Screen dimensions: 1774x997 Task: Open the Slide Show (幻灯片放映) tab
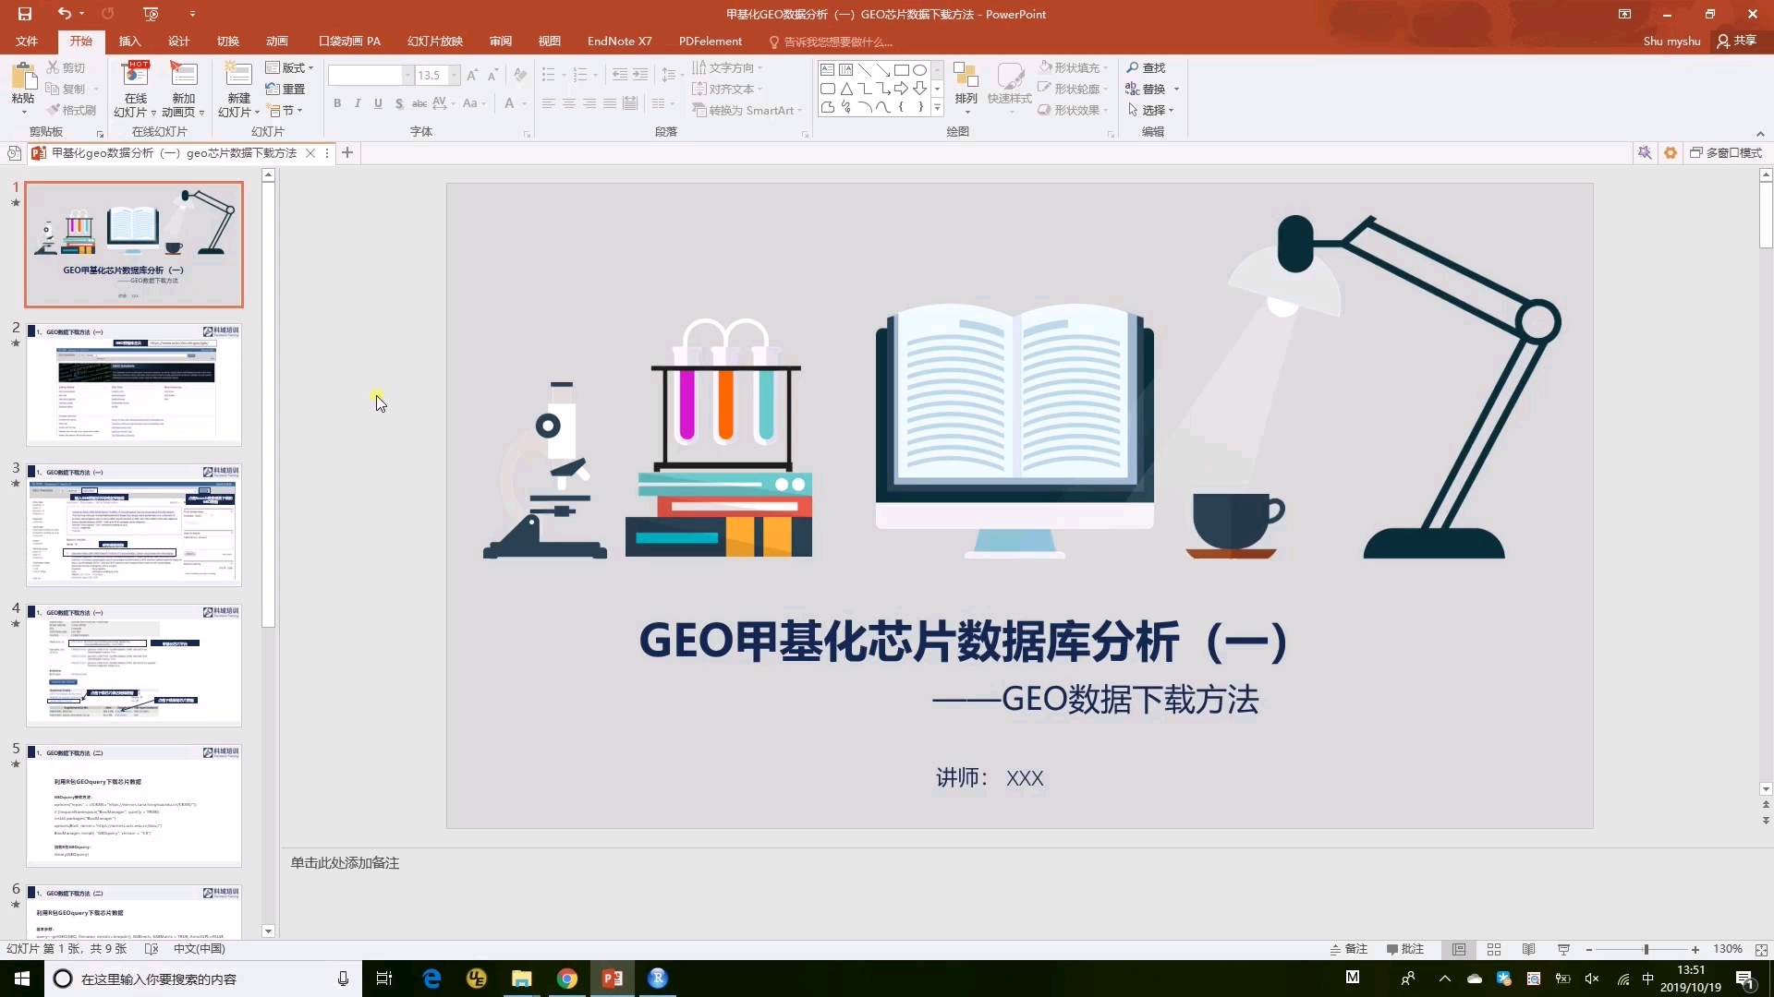tap(434, 41)
